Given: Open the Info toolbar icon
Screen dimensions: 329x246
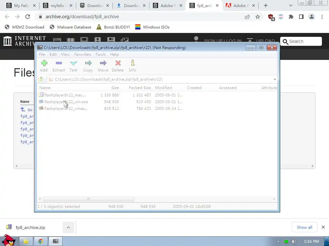Looking at the screenshot, I should pyautogui.click(x=132, y=66).
